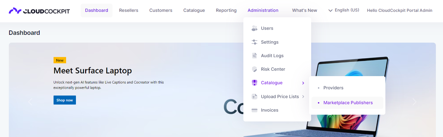Click the Risk Center shield icon

(255, 69)
